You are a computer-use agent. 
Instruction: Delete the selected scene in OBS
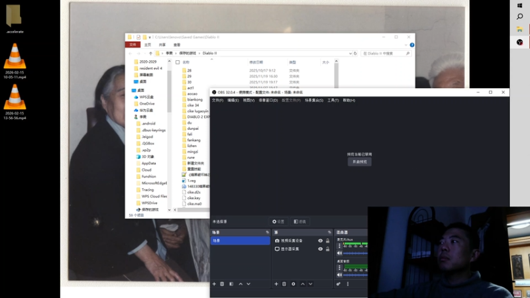point(222,284)
